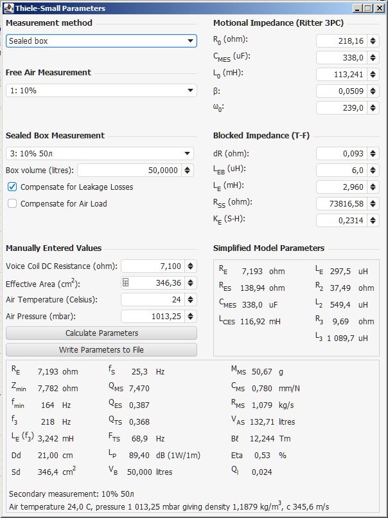Screen dimensions: 388x518
Task: Expand the Free Air Measurement dropdown
Action: pyautogui.click(x=101, y=91)
